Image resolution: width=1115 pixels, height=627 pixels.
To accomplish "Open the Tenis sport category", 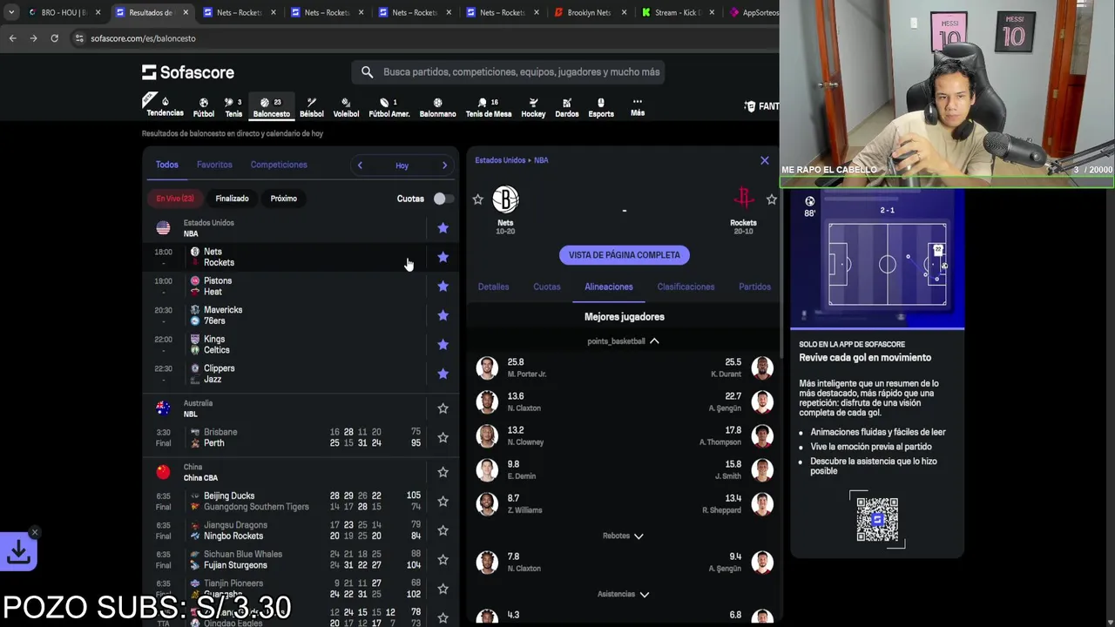I will pos(233,107).
